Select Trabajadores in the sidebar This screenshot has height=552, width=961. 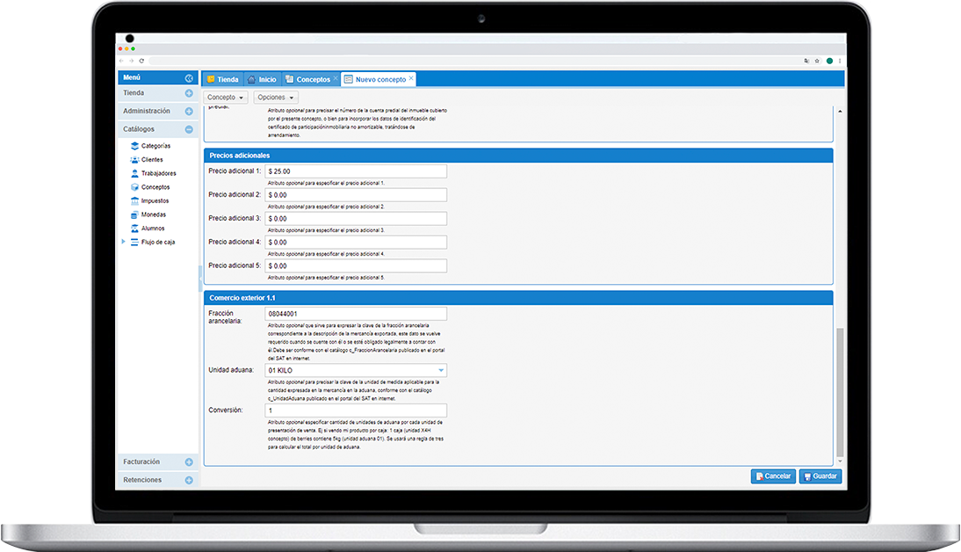coord(158,173)
